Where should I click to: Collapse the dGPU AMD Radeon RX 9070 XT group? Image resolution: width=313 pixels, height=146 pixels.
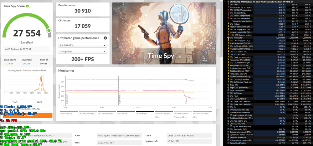pyautogui.click(x=226, y=2)
